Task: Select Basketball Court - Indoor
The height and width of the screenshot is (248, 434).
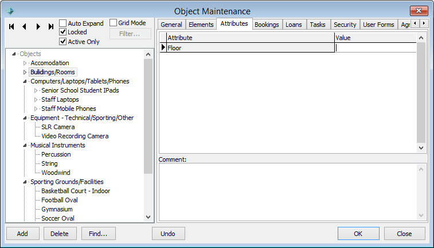Action: click(76, 191)
